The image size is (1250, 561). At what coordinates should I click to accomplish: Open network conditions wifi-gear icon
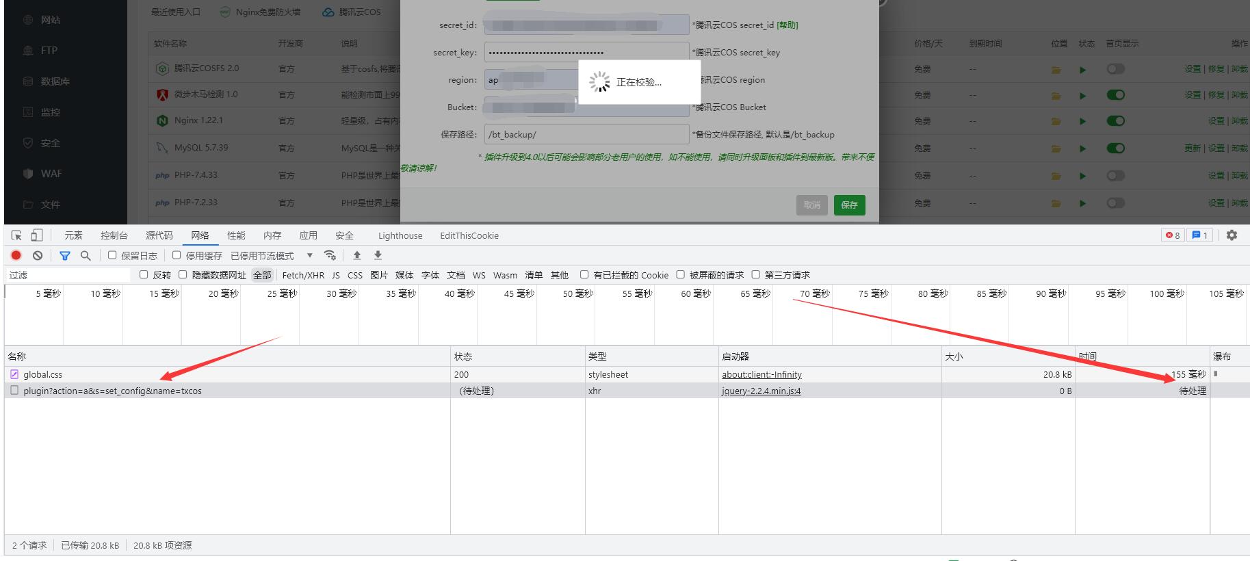click(x=330, y=255)
